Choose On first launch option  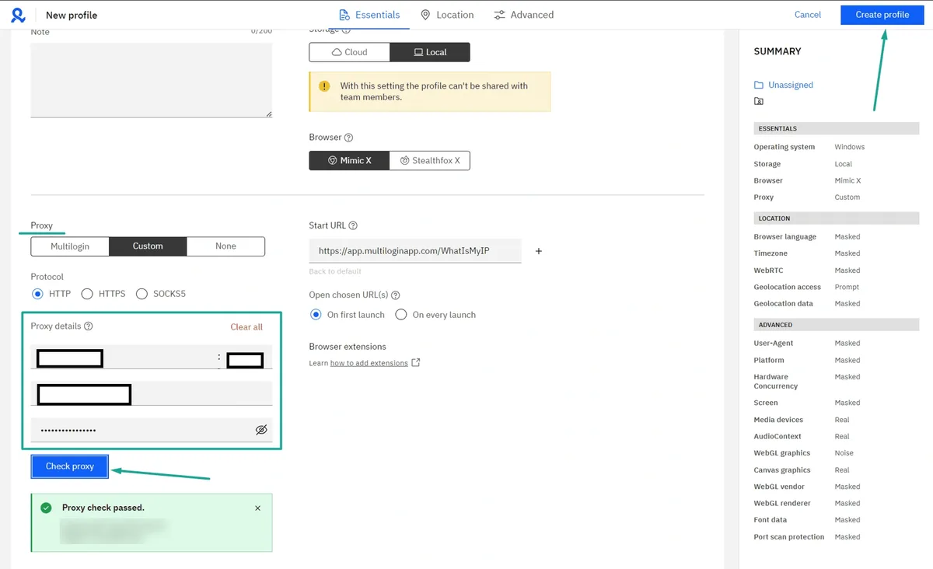click(x=316, y=315)
